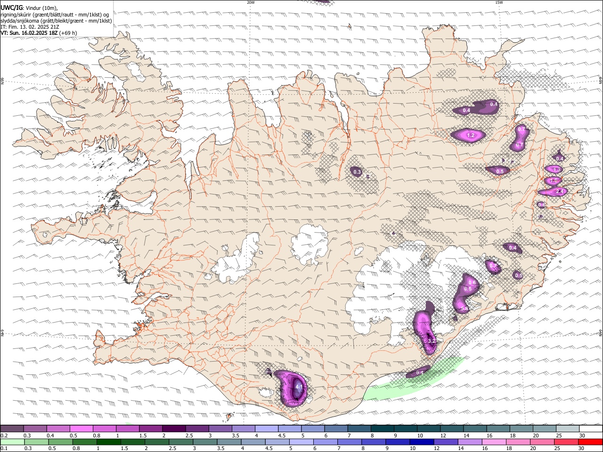Click the snow legend swatch labeled 0.2
The width and height of the screenshot is (603, 452).
(x=12, y=428)
